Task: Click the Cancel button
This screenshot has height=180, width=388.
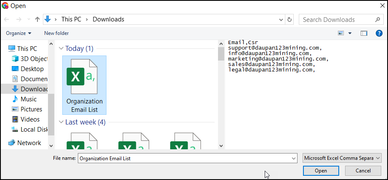Action: (363, 171)
